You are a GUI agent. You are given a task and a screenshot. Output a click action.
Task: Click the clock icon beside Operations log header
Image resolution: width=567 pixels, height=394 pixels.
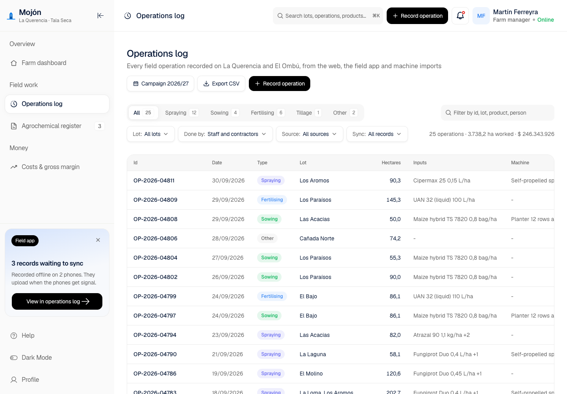pos(128,16)
